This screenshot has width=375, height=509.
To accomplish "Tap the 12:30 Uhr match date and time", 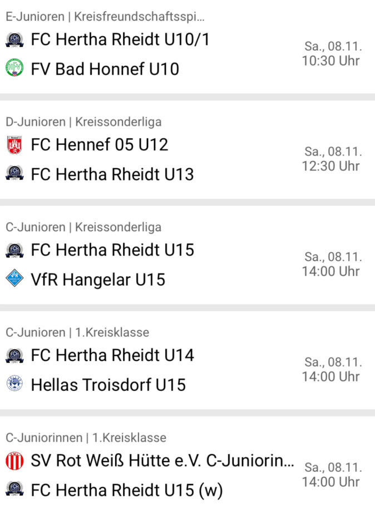I will 331,159.
